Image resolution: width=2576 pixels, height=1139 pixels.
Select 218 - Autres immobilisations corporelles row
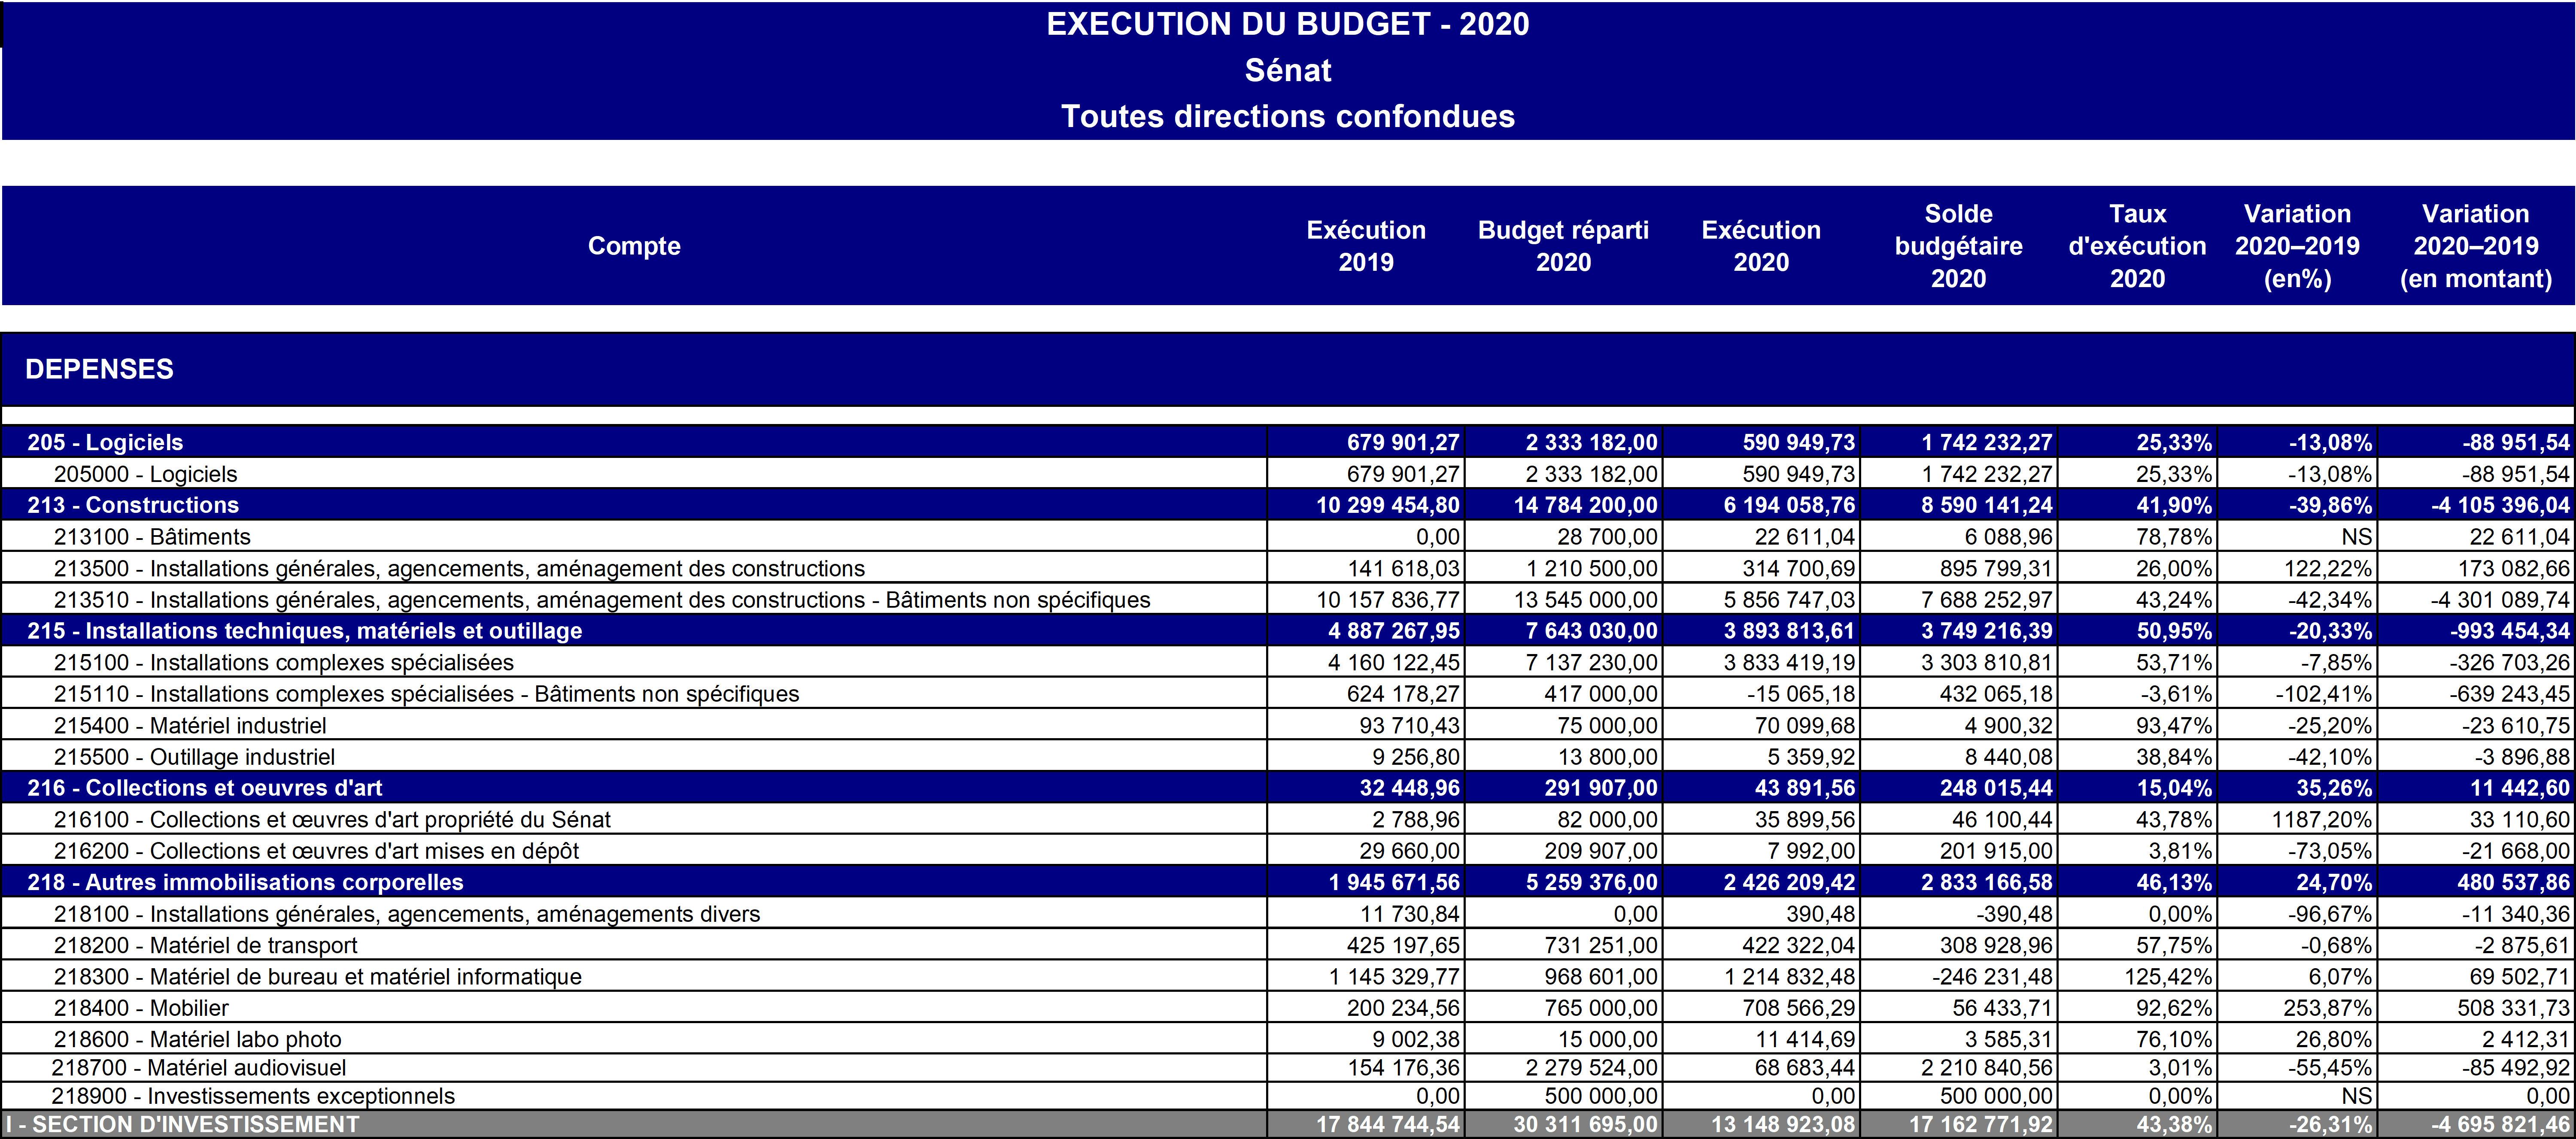click(x=245, y=882)
